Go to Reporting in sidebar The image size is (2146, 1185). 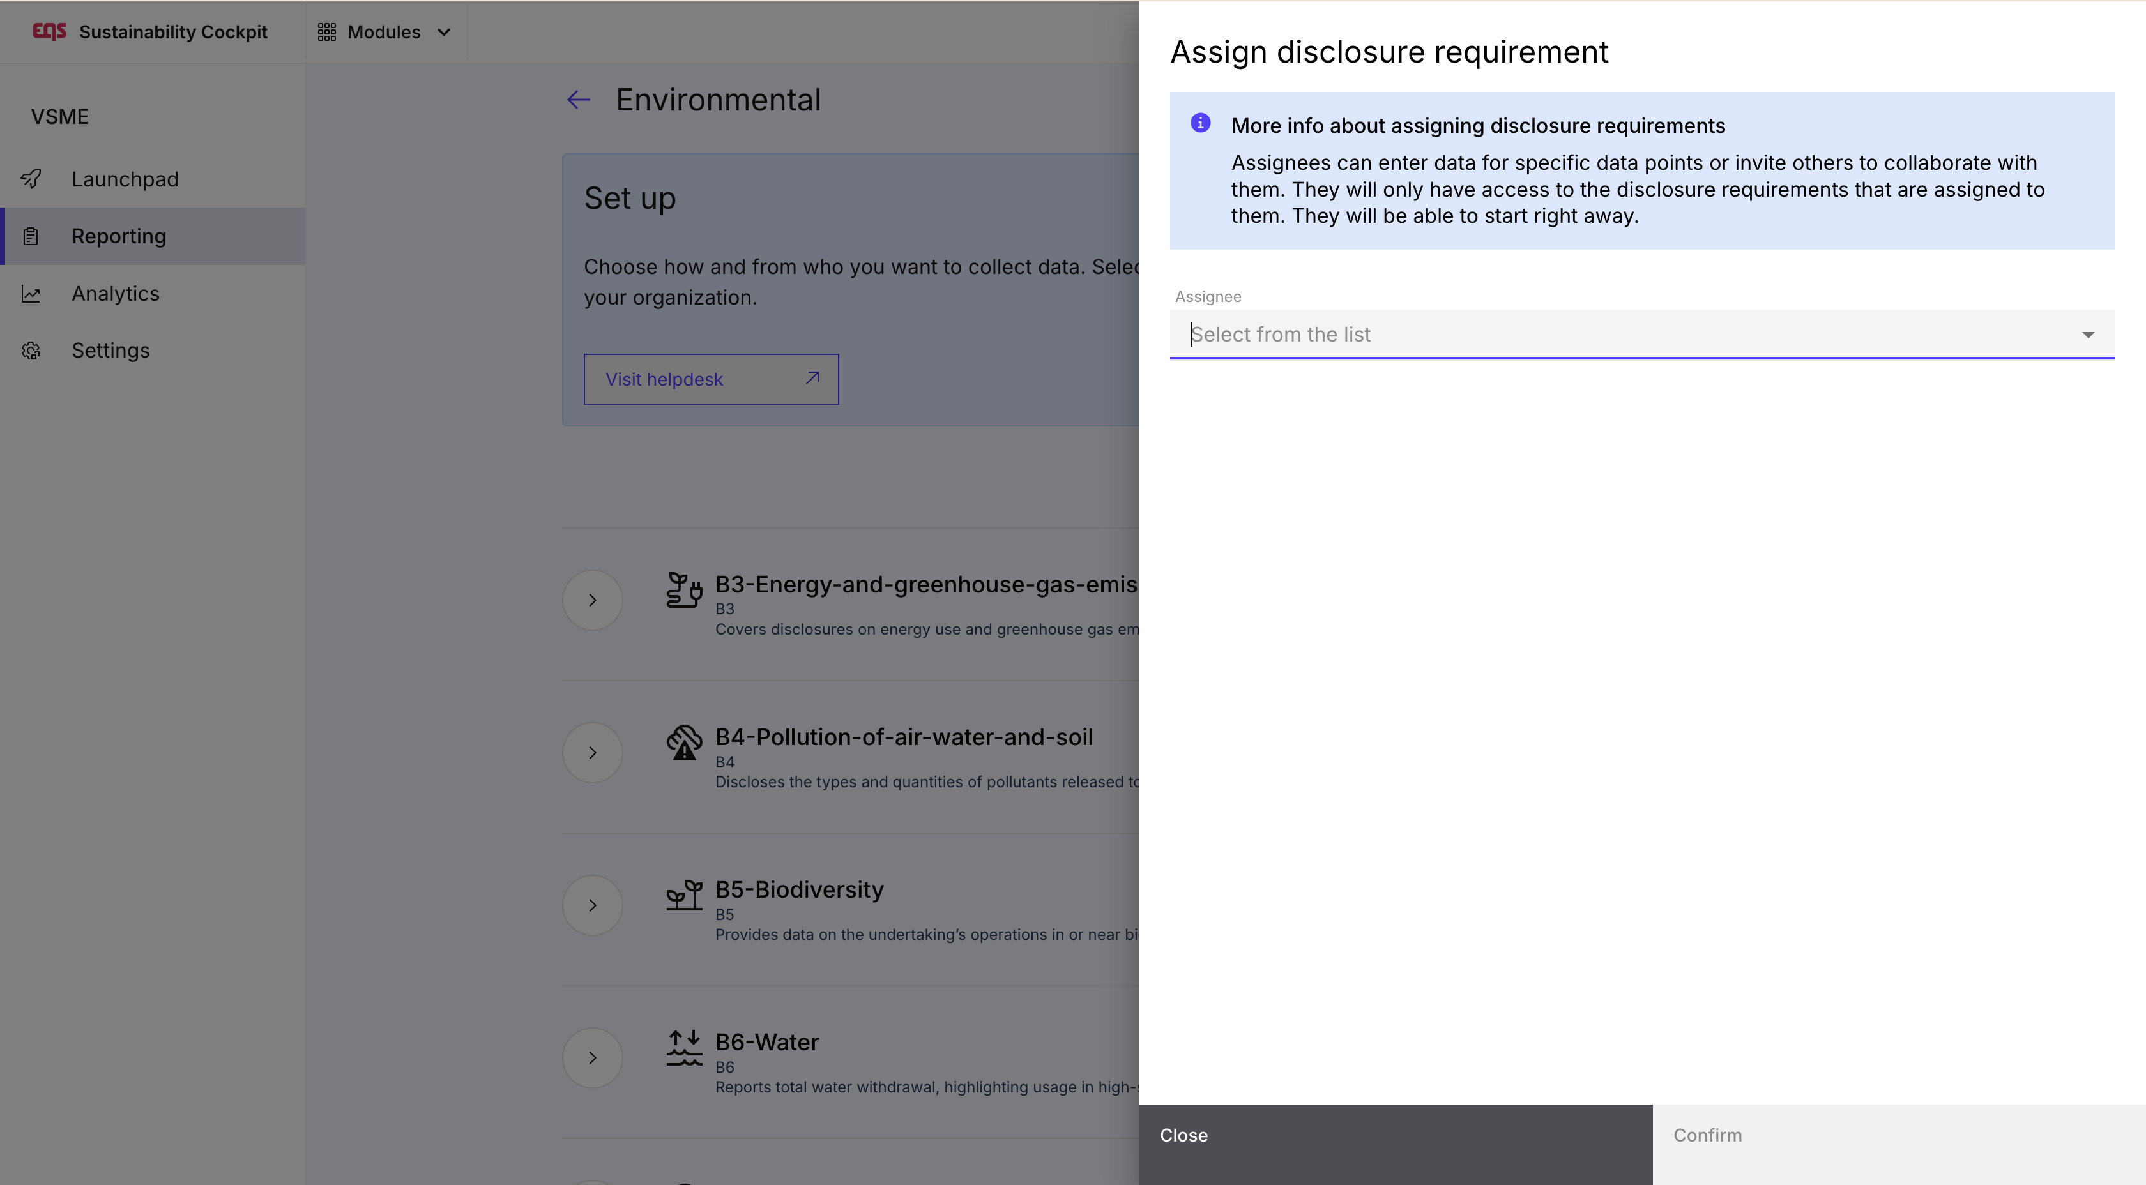pyautogui.click(x=118, y=236)
